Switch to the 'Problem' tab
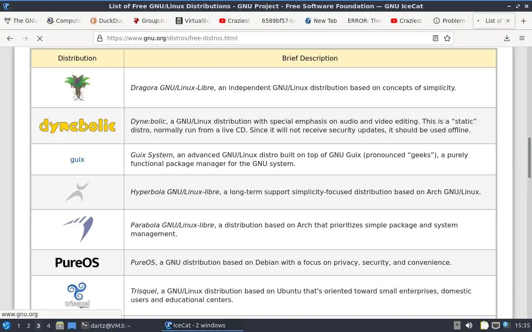This screenshot has height=332, width=532. (x=449, y=21)
